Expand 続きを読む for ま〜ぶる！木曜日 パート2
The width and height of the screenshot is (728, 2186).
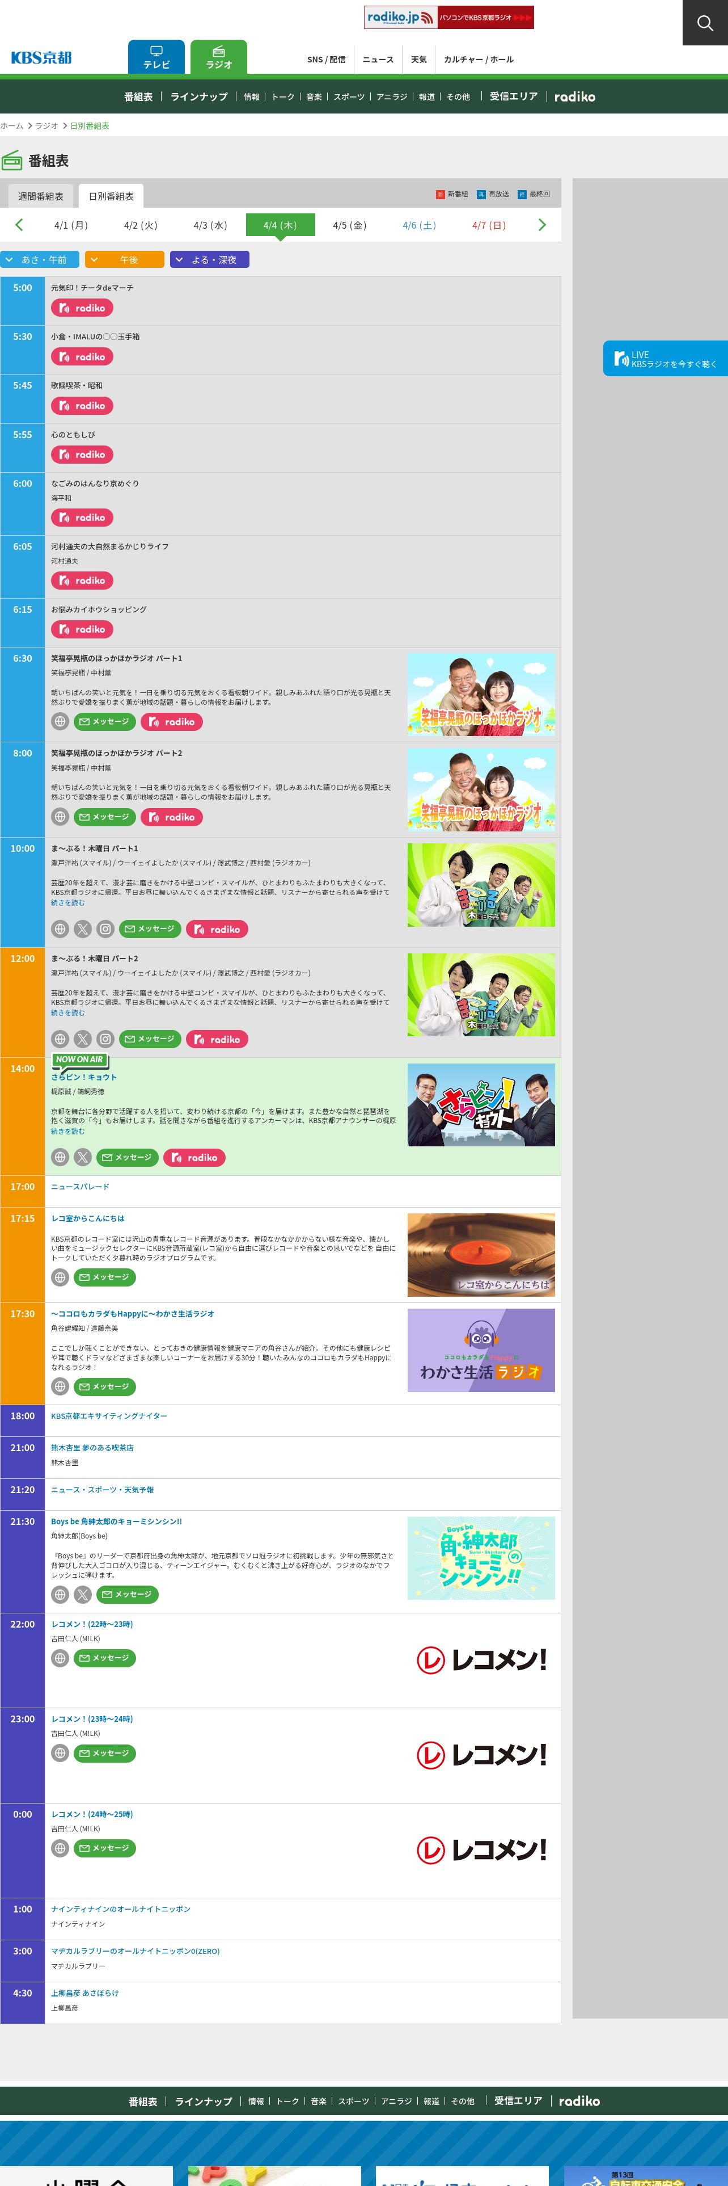pos(68,1013)
